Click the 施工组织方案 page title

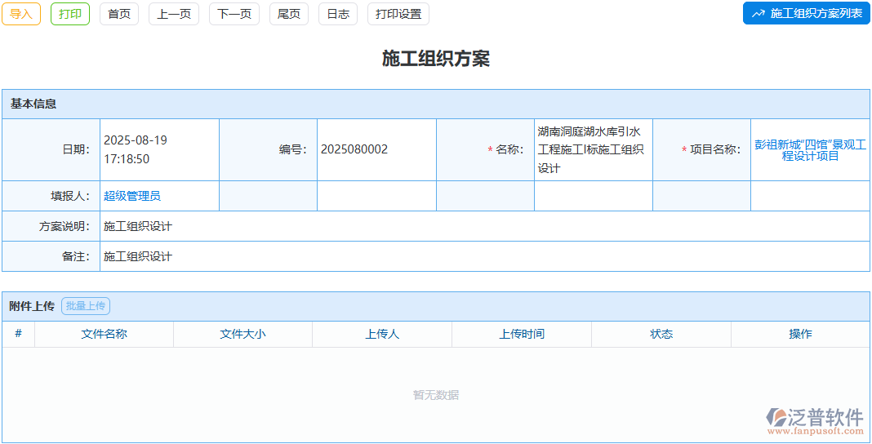tap(436, 58)
